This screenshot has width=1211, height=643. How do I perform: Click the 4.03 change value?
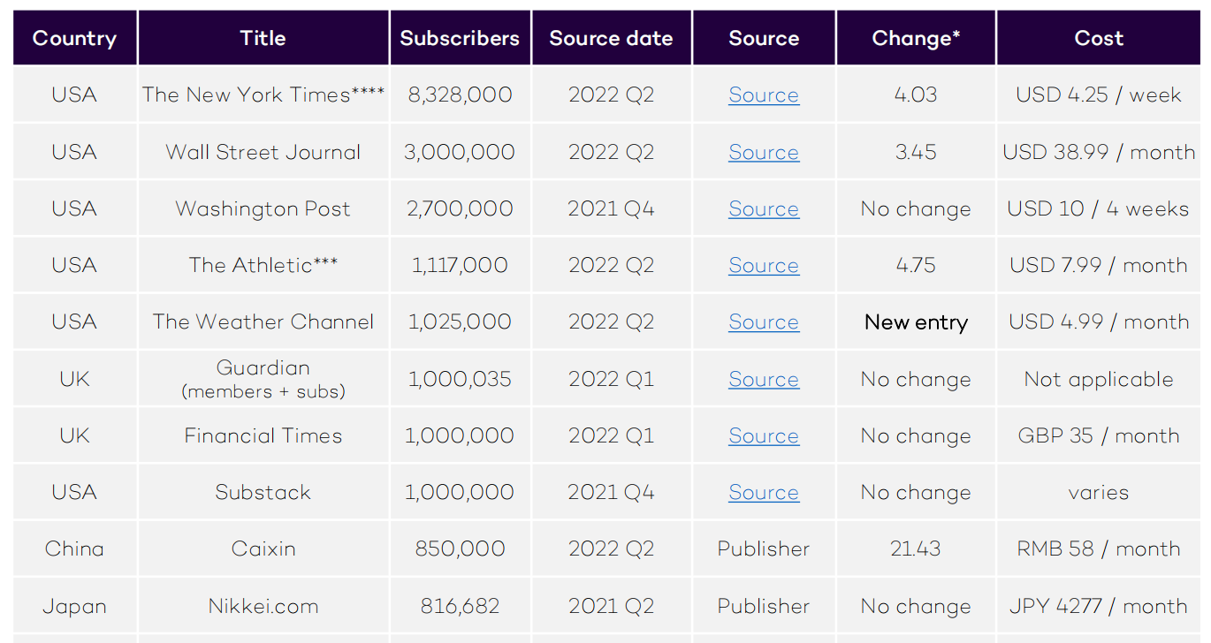[916, 95]
